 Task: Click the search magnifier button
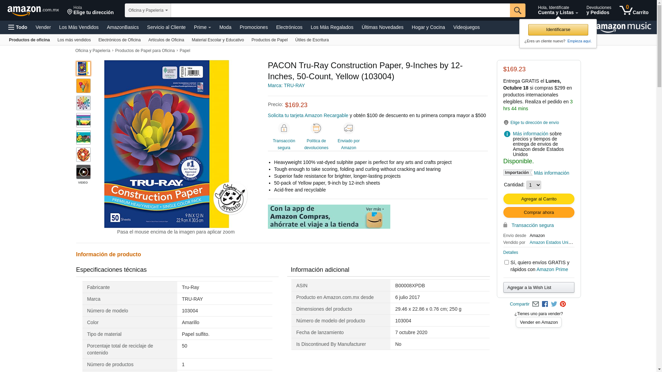pos(518,10)
